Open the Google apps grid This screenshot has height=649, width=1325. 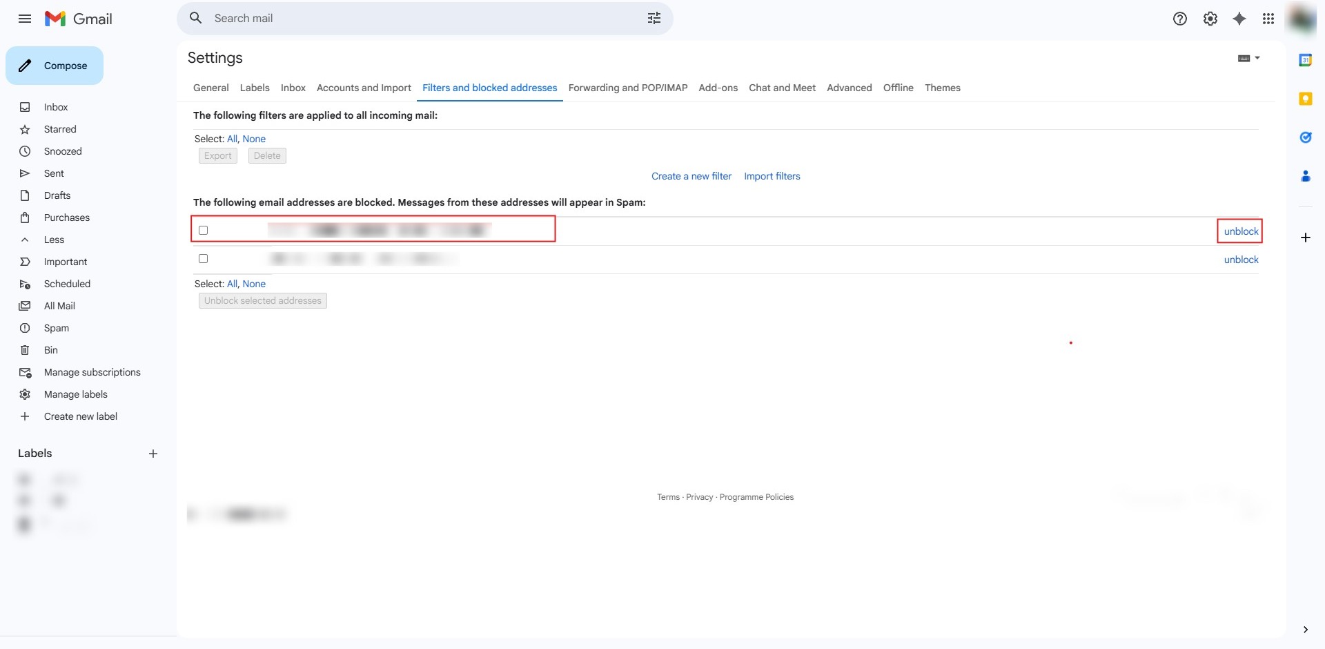(1268, 19)
